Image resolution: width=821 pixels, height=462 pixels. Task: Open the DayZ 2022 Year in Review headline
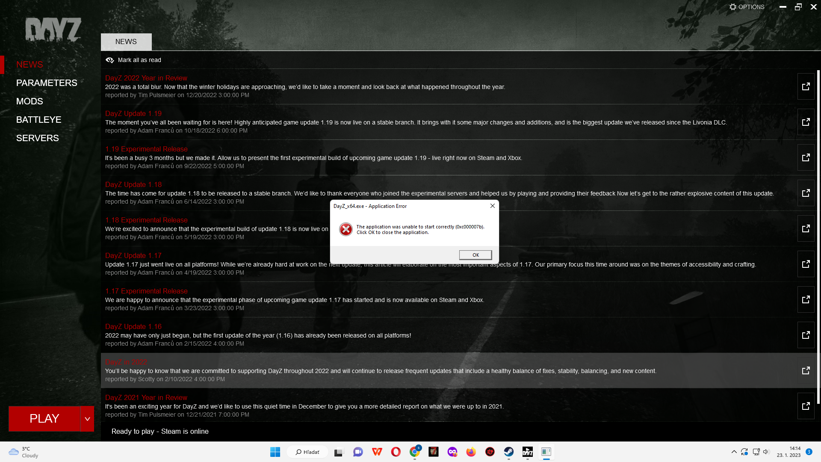tap(146, 78)
